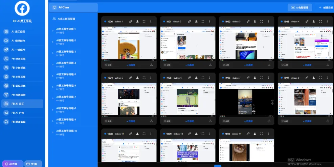This screenshot has width=334, height=167.
Task: Open the FB 好友采集 friends menu item
Action: pos(22,59)
